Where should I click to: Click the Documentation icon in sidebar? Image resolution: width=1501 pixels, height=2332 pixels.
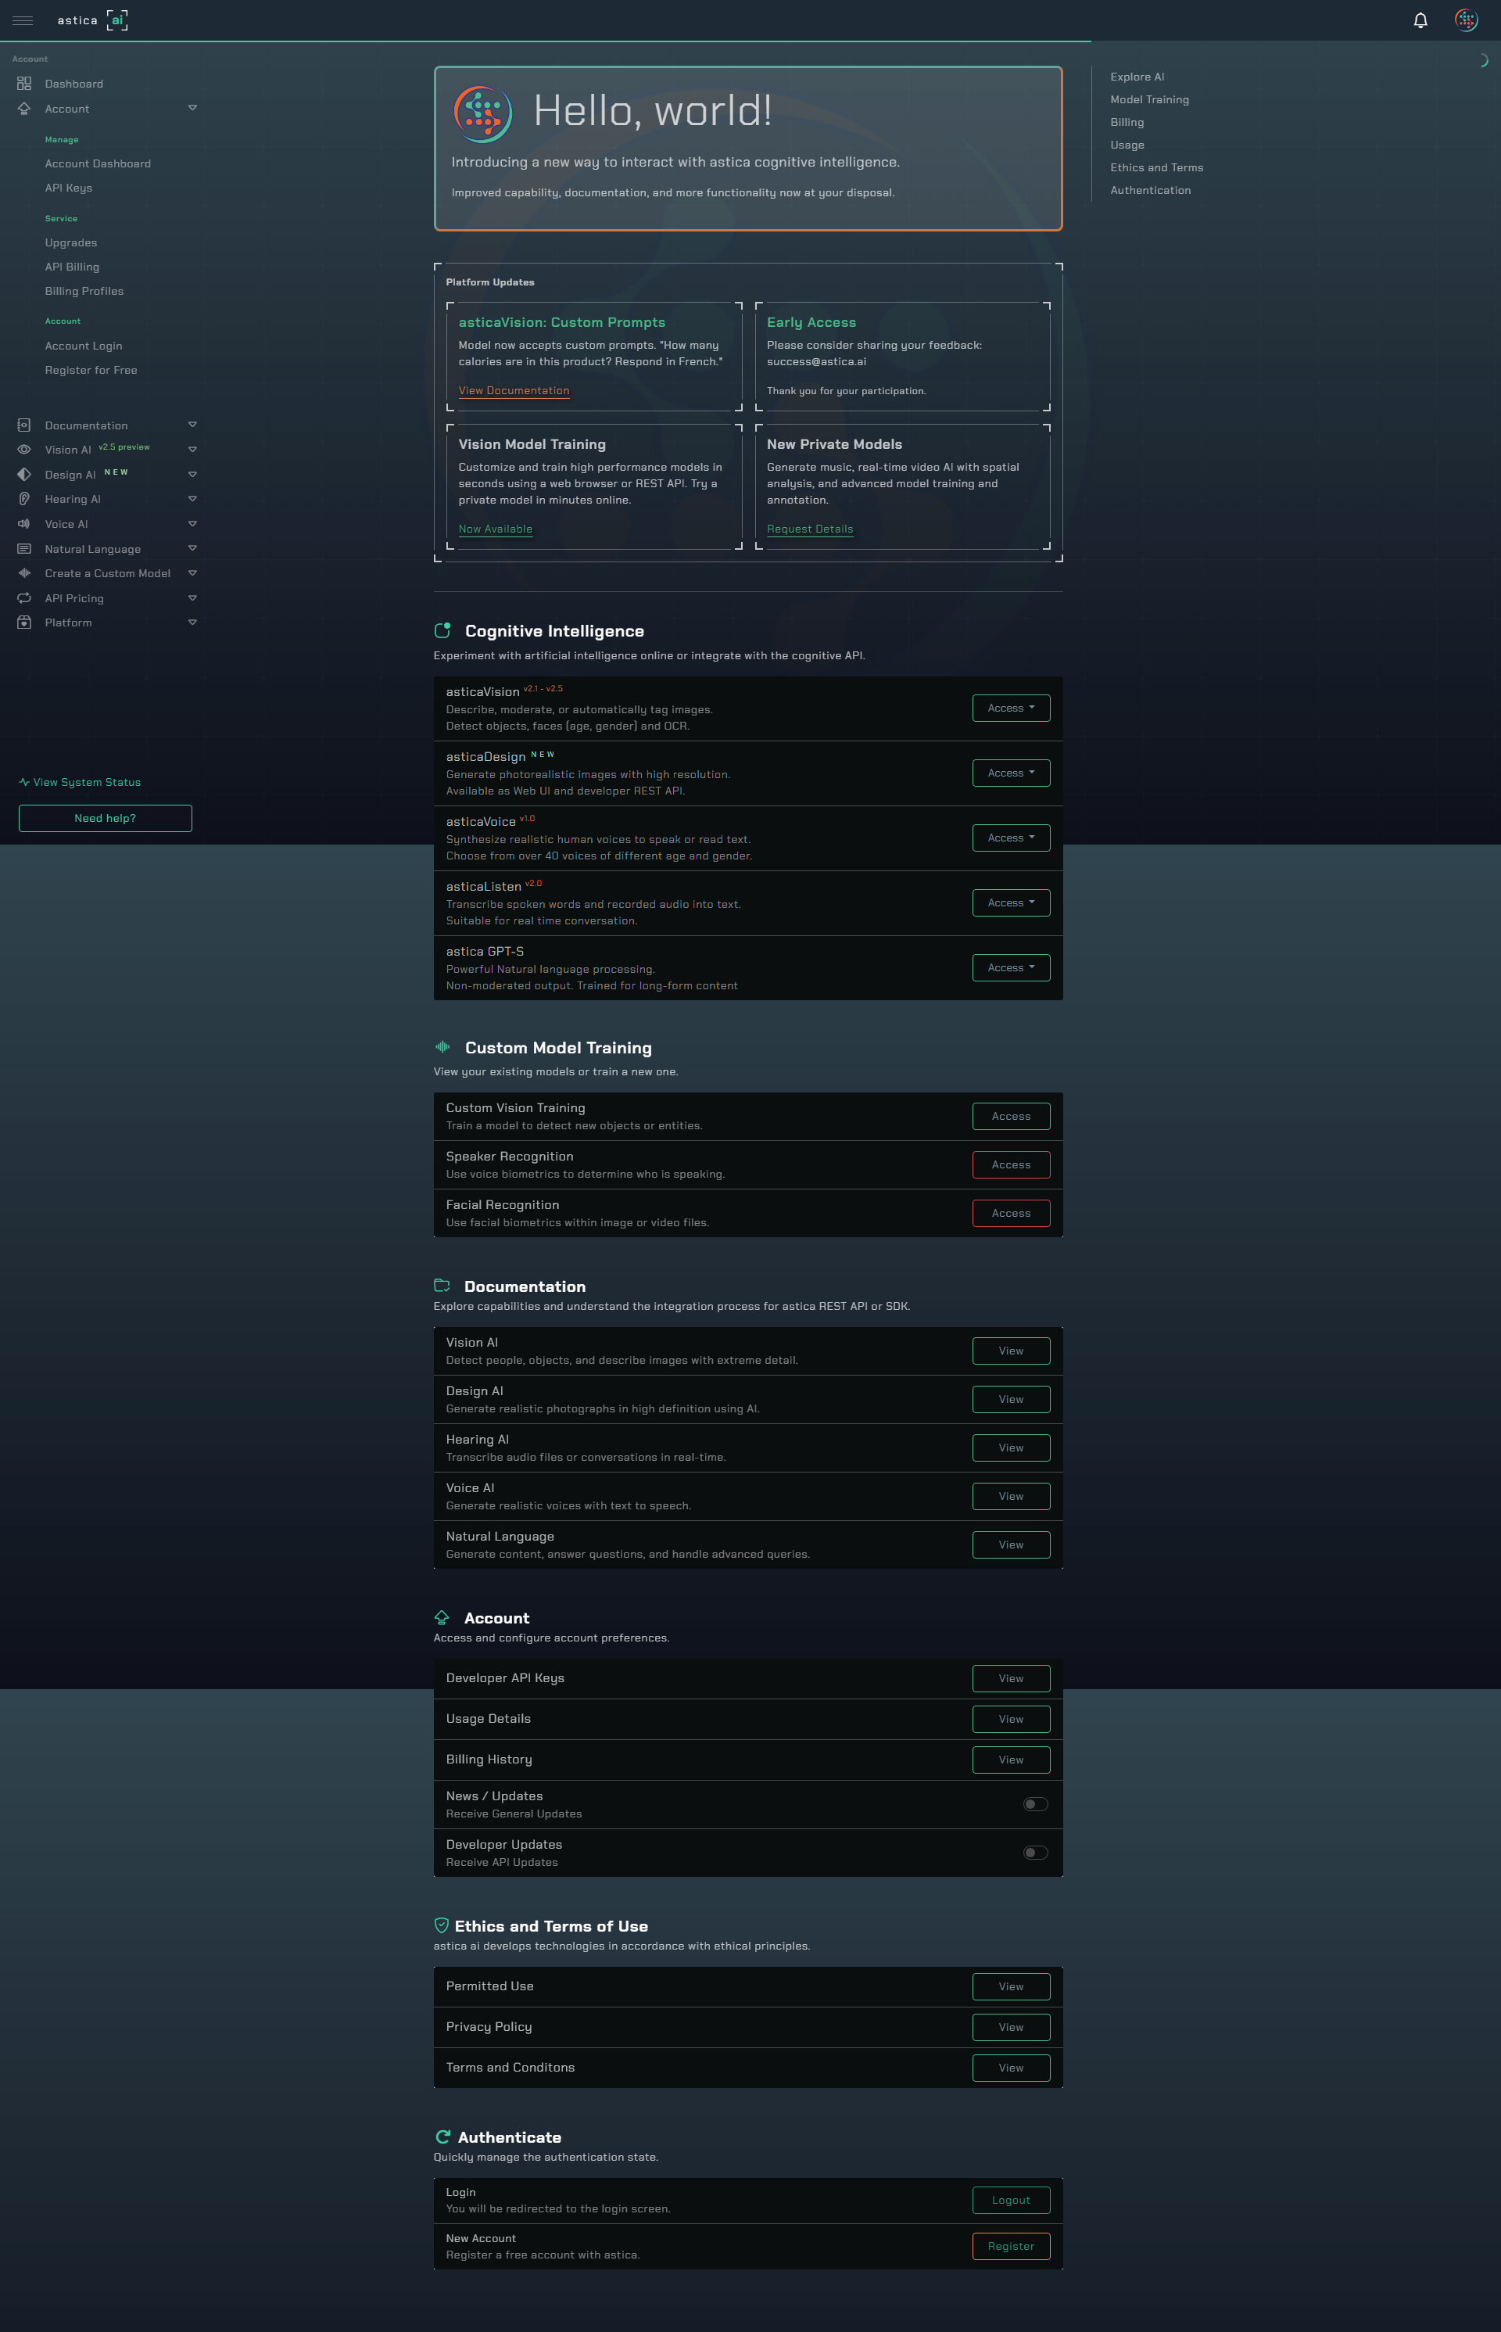point(24,425)
